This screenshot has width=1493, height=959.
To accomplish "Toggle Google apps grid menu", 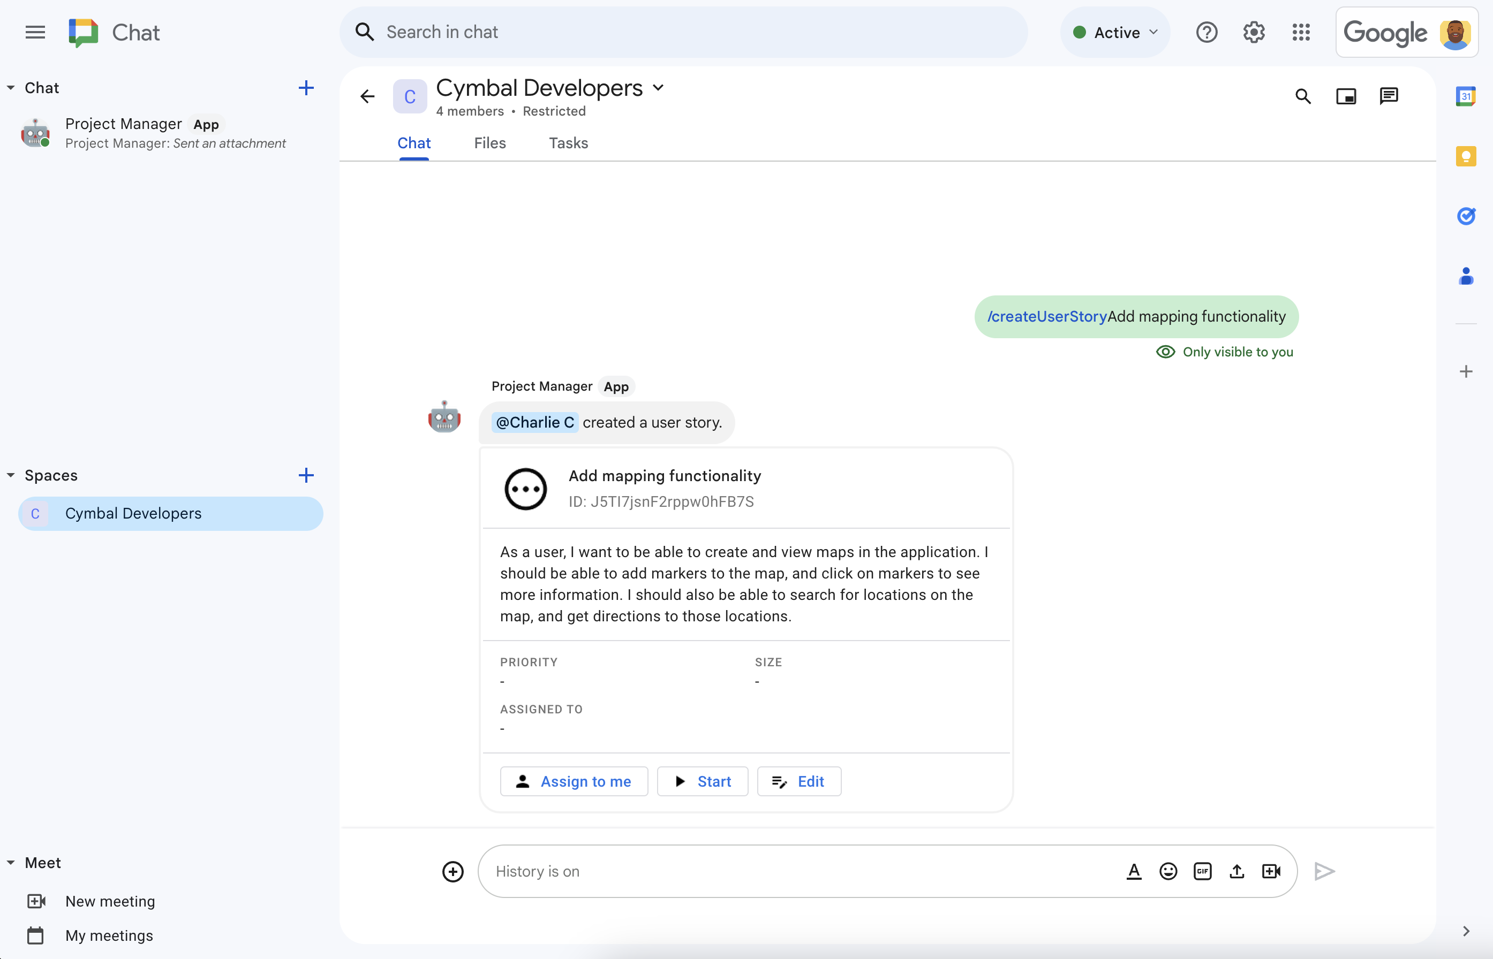I will click(1302, 32).
